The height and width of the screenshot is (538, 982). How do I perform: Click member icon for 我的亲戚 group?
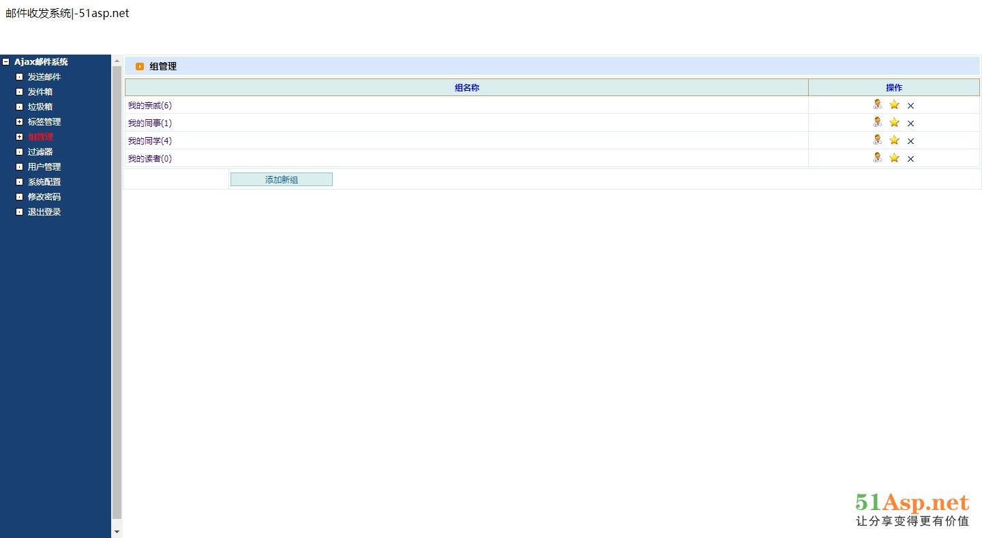[878, 104]
